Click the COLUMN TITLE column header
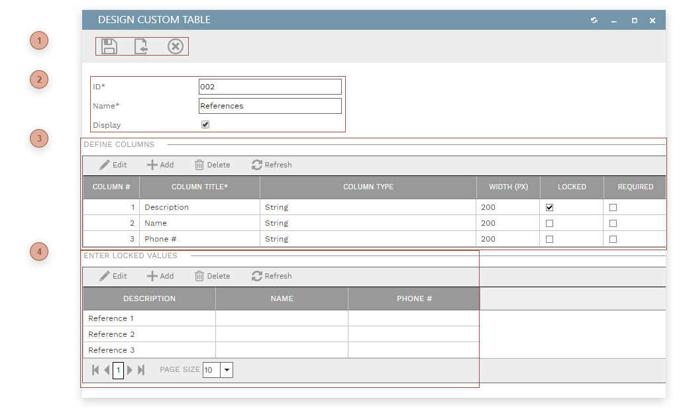Viewport: 681px width, 413px height. point(199,187)
